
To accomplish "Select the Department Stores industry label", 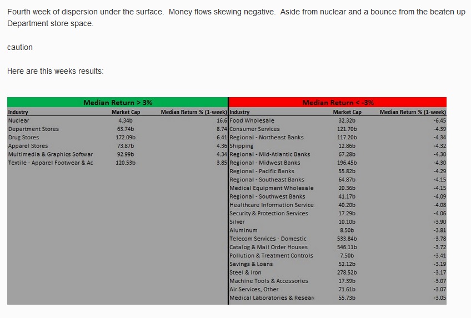I will (33, 129).
